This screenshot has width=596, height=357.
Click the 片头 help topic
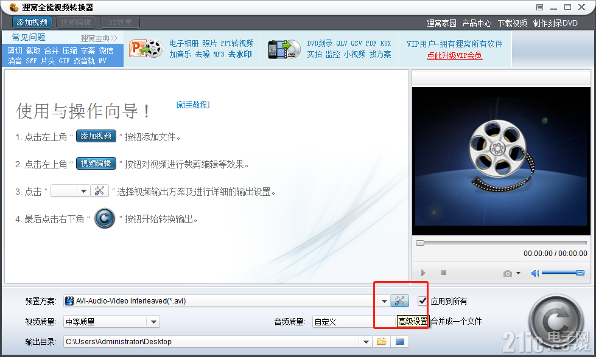coord(48,61)
